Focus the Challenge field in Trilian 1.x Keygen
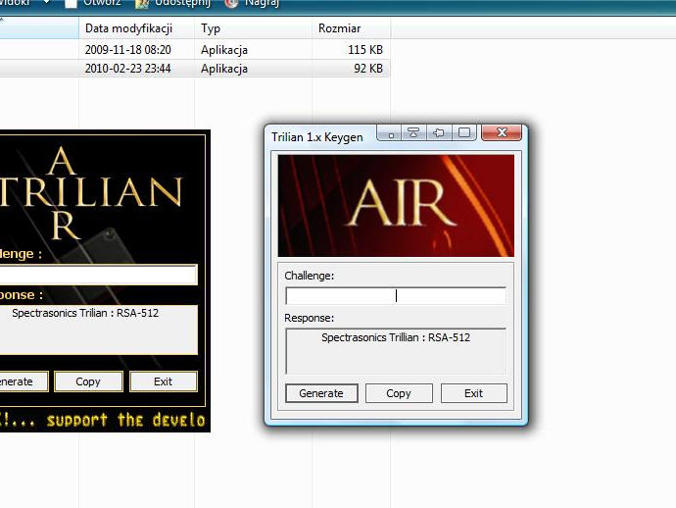676x508 pixels. coord(396,295)
